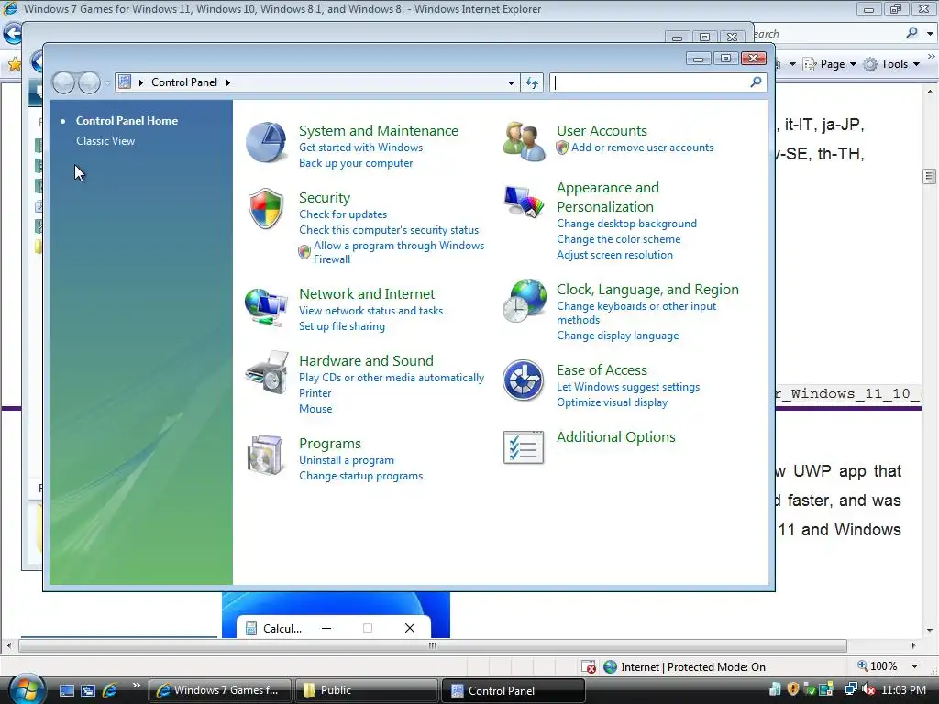Switch to Windows 7 Games taskbar button
939x704 pixels.
click(x=220, y=690)
